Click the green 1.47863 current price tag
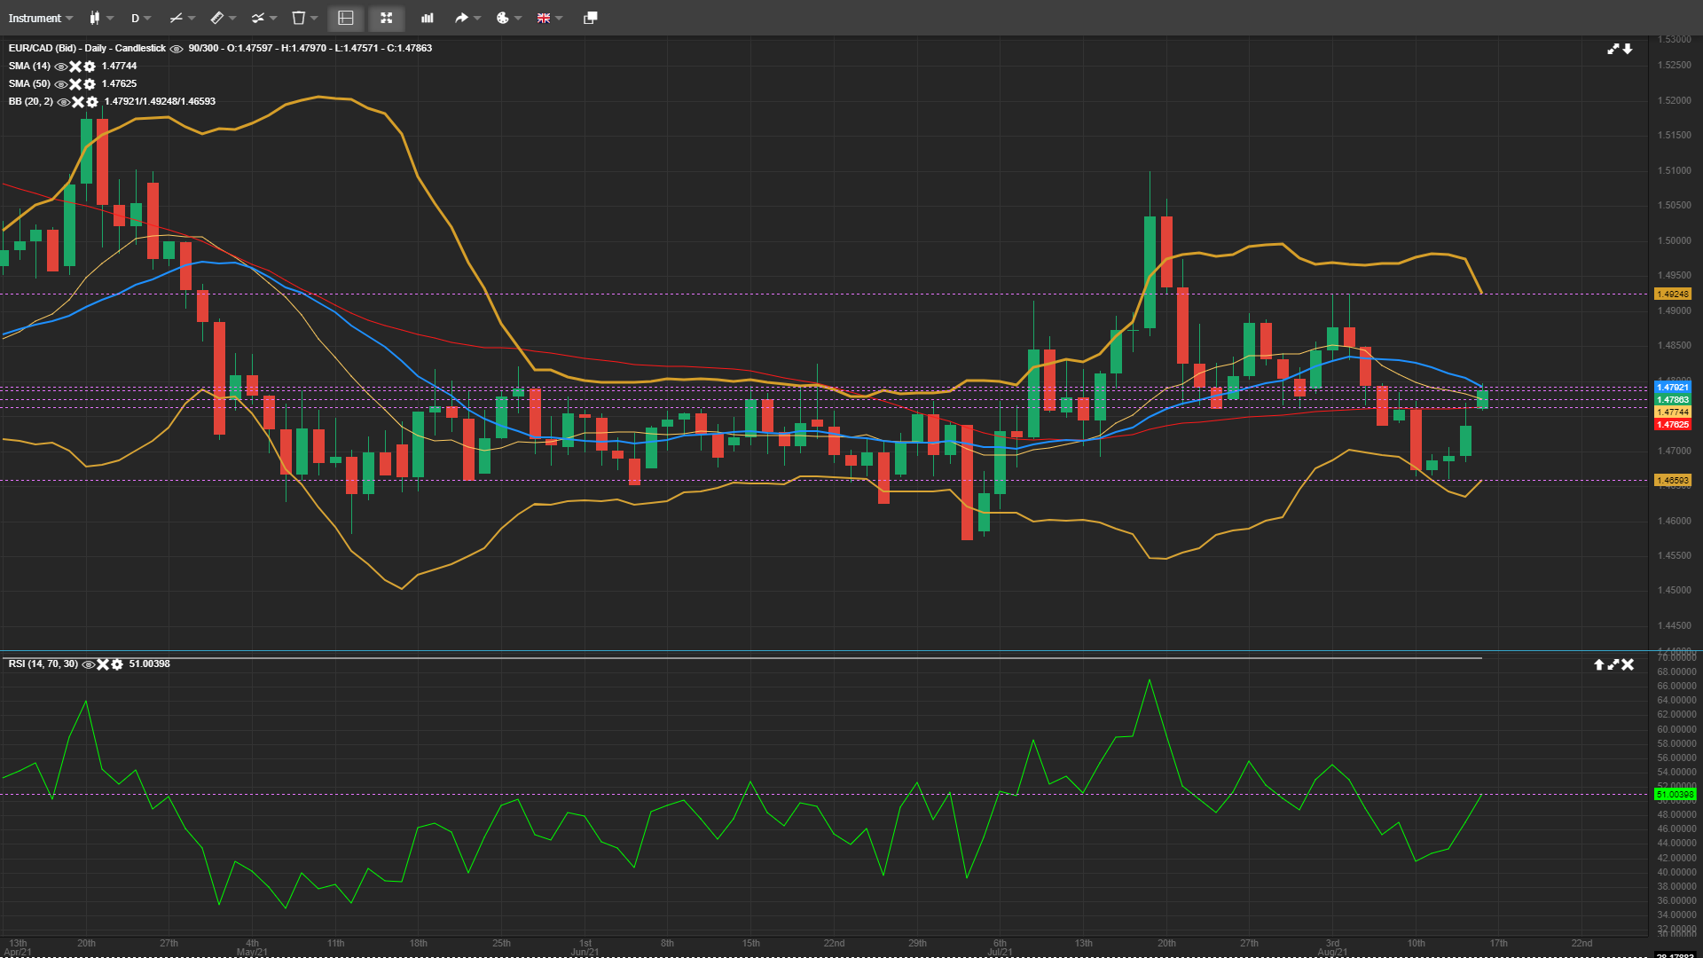 click(x=1674, y=399)
